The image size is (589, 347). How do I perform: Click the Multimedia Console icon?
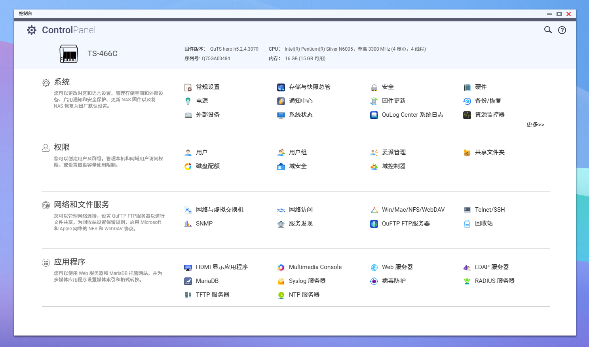281,267
